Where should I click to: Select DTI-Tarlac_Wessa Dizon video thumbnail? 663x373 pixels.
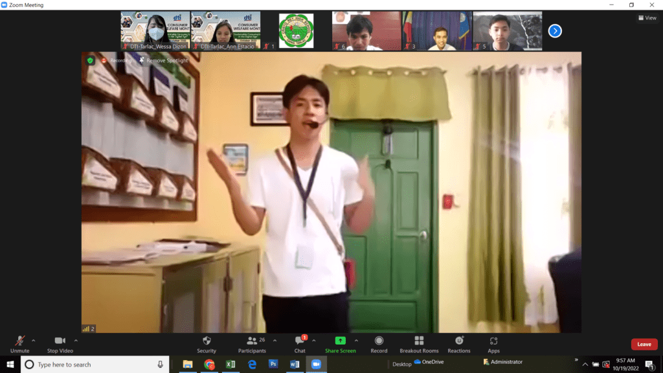tap(155, 30)
